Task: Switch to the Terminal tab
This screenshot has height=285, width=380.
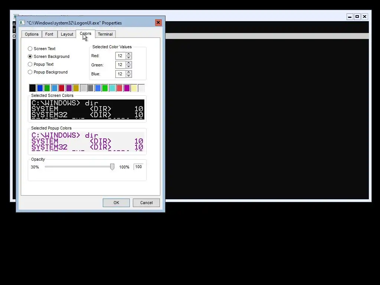Action: (x=105, y=34)
